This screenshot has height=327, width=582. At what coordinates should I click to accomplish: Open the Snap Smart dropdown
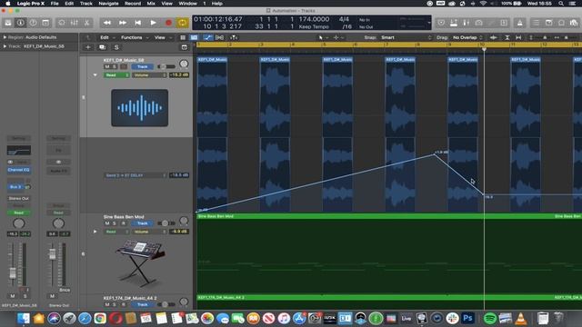click(406, 37)
